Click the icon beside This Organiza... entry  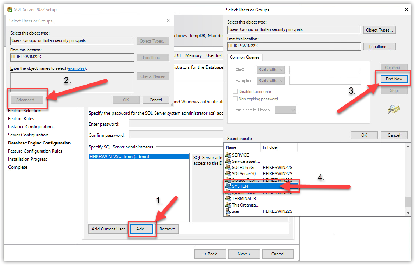(x=228, y=205)
